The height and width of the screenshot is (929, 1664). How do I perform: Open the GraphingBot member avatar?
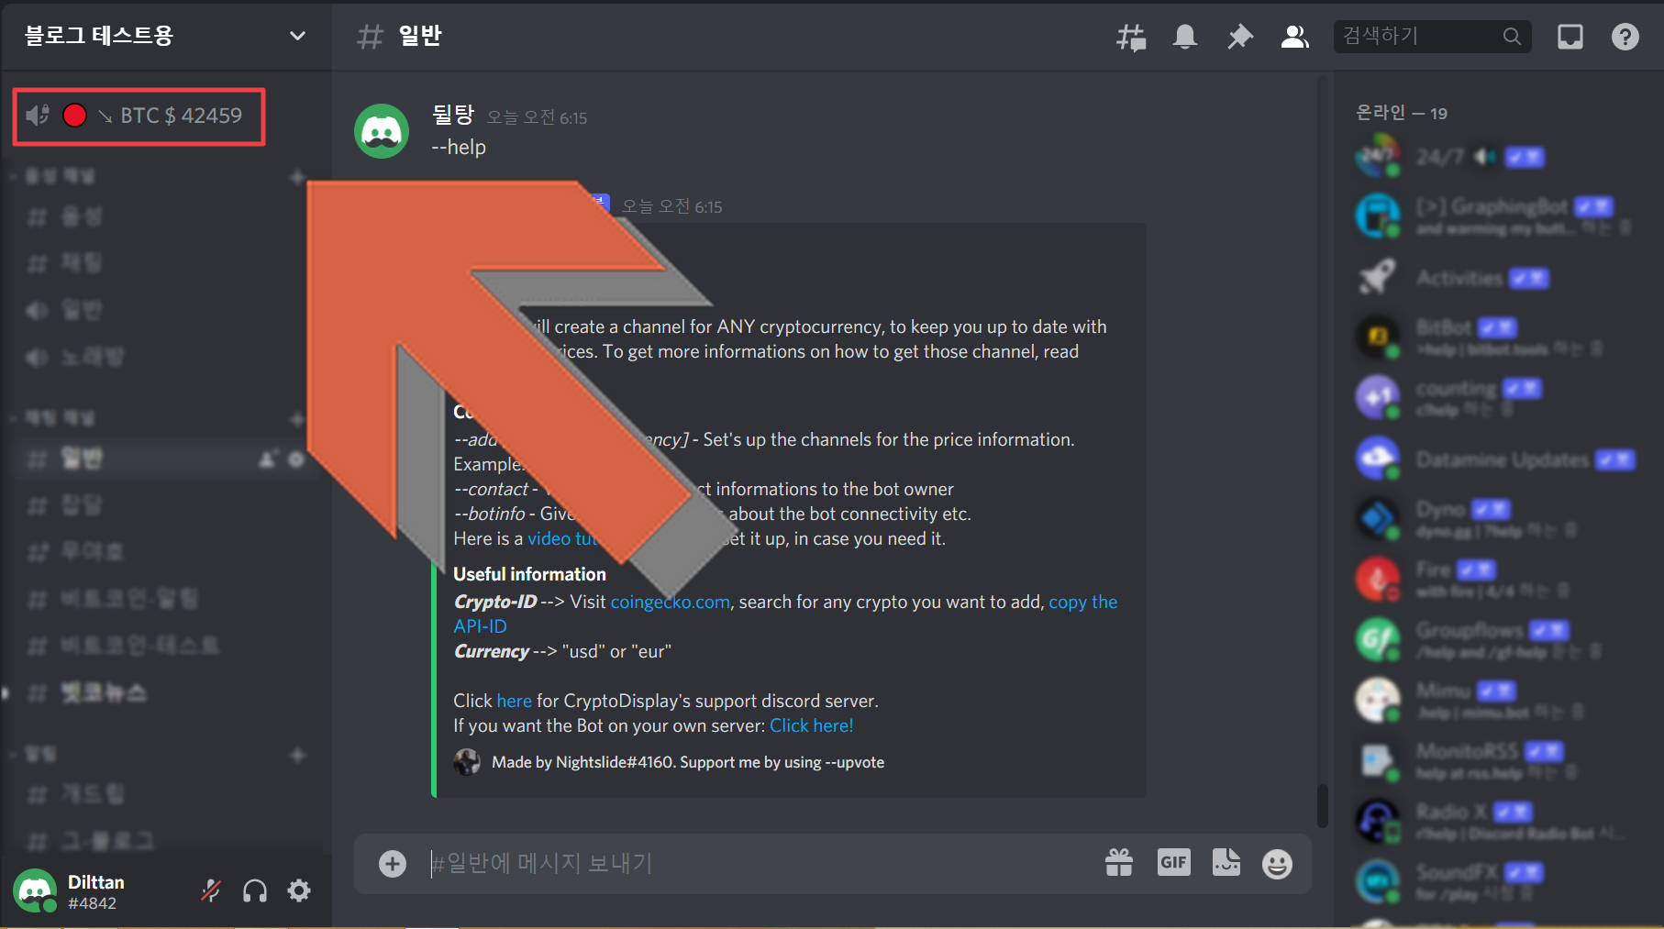point(1378,216)
